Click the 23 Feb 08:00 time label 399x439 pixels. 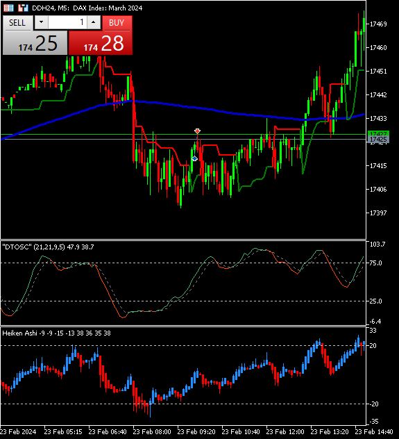point(152,432)
